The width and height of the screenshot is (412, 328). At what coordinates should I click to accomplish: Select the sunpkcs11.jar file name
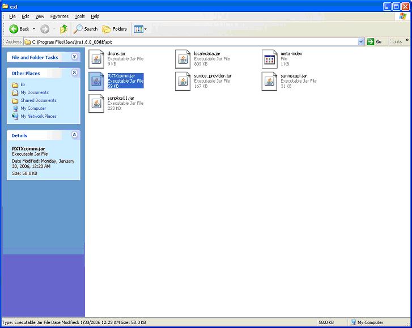(121, 98)
